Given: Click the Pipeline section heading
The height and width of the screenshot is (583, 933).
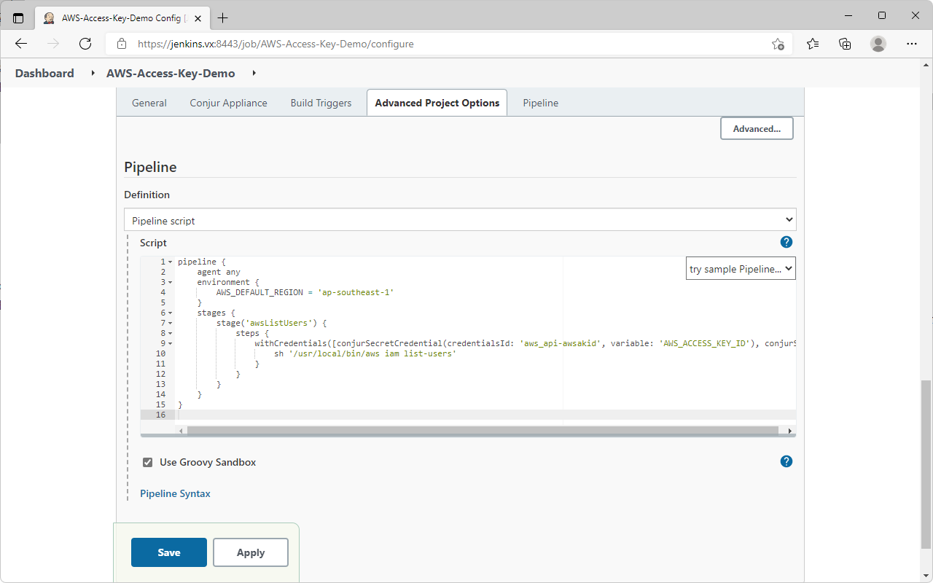Looking at the screenshot, I should pos(151,167).
